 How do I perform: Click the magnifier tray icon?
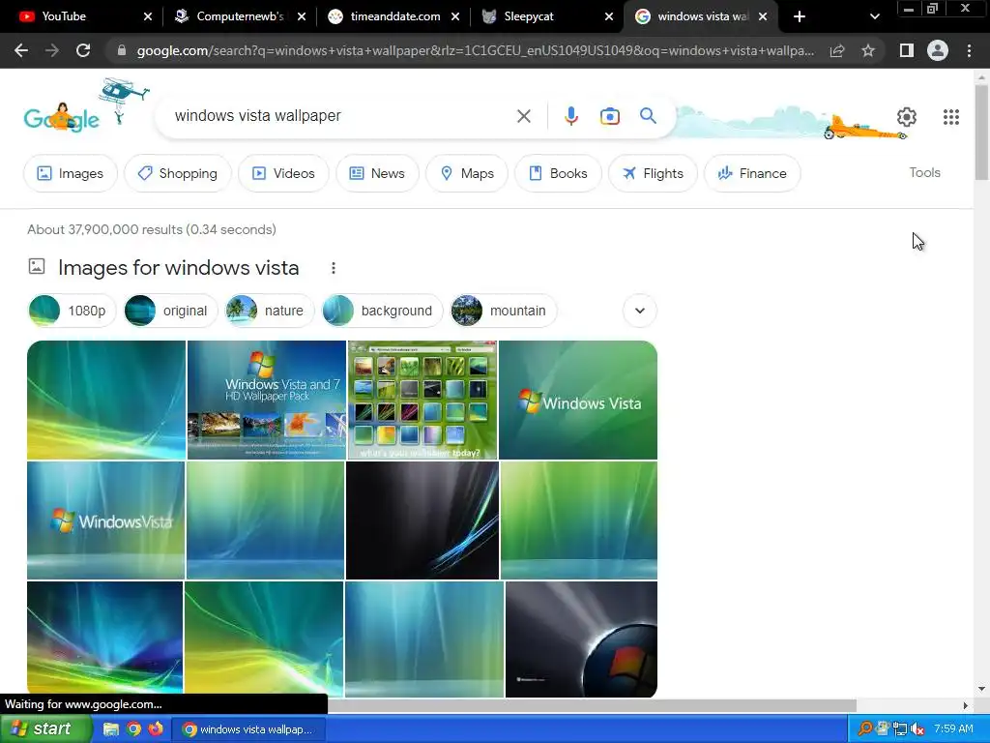(865, 729)
